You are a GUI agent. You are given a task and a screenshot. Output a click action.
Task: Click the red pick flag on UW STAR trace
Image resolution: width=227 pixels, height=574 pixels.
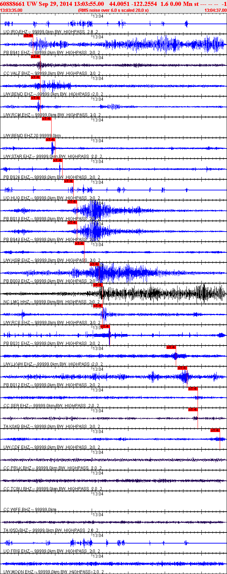click(x=51, y=140)
